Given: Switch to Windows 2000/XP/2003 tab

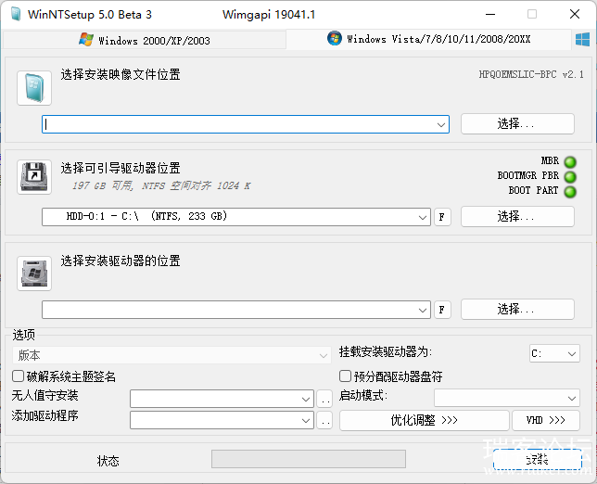Looking at the screenshot, I should point(145,40).
